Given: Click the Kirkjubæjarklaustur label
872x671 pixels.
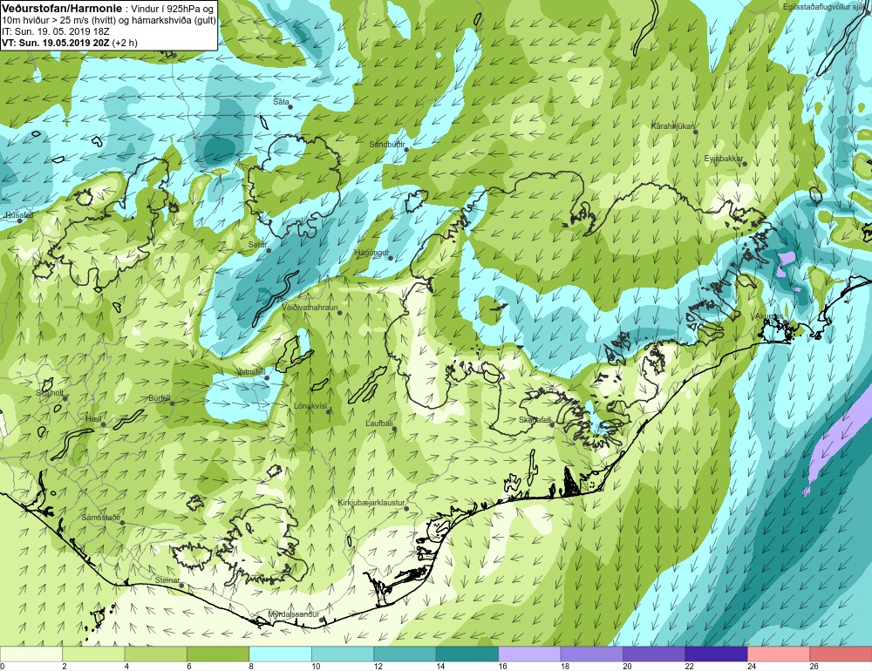Looking at the screenshot, I should tap(371, 503).
